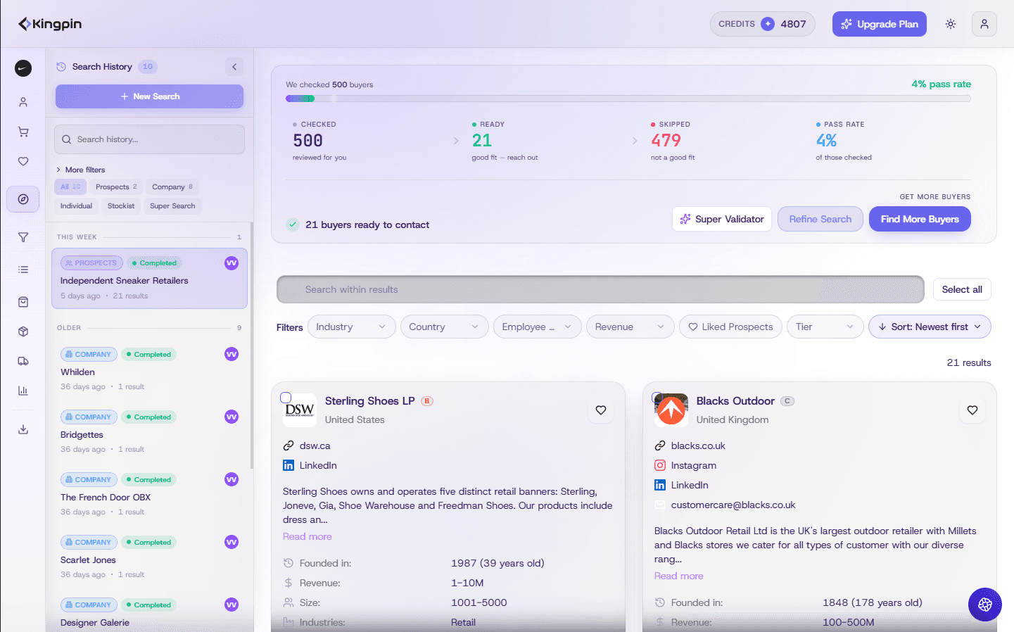Viewport: 1014px width, 632px height.
Task: Open the shopping cart sidebar icon
Action: 23,132
